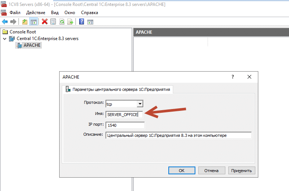
Task: Click the Up one level folder icon
Action: [25, 22]
